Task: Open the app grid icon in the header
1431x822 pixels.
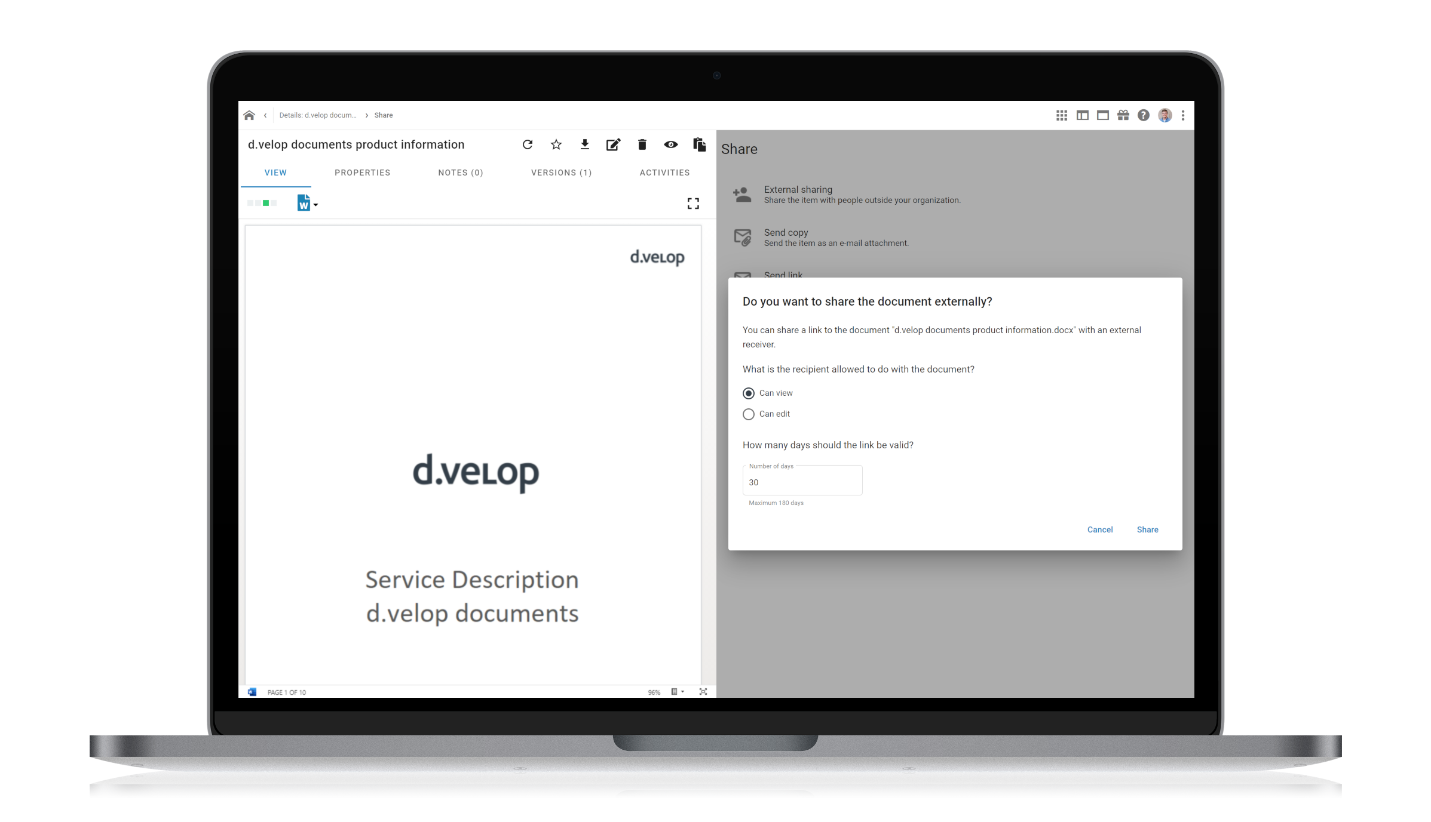Action: click(x=1062, y=115)
